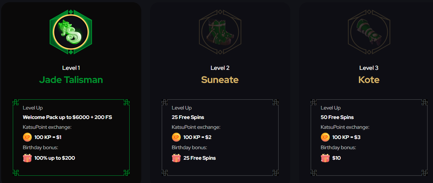This screenshot has height=183, width=433.
Task: Click the 100 KP = $2 exchange rate
Action: tap(198, 137)
